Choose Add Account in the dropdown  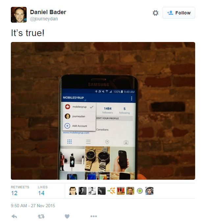tap(79, 126)
